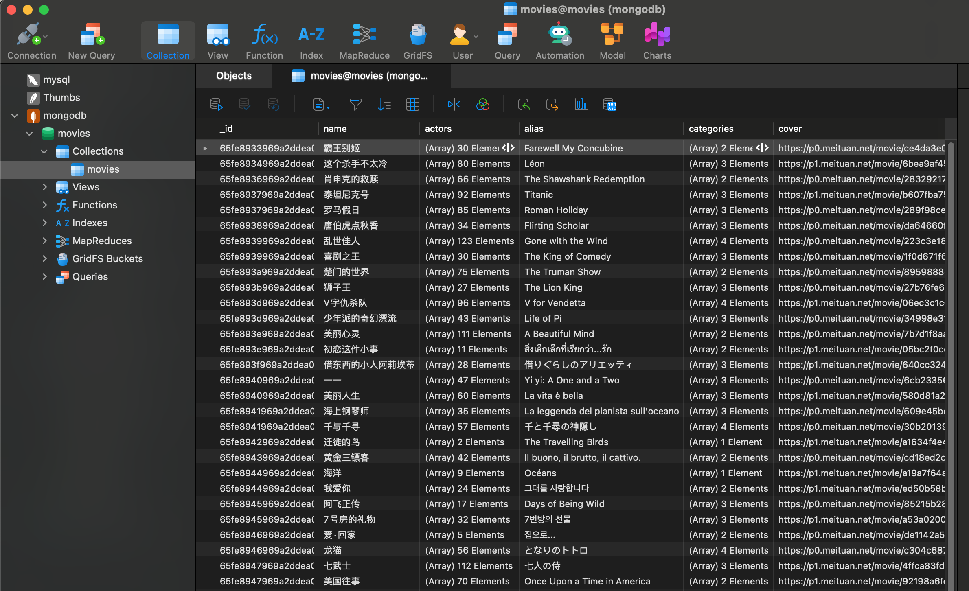Open the GridFS section
This screenshot has height=591, width=969.
pos(418,42)
